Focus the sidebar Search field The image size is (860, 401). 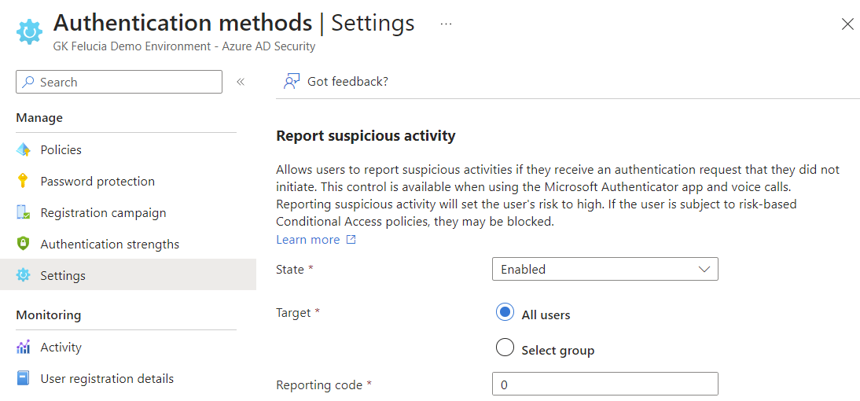click(x=119, y=82)
